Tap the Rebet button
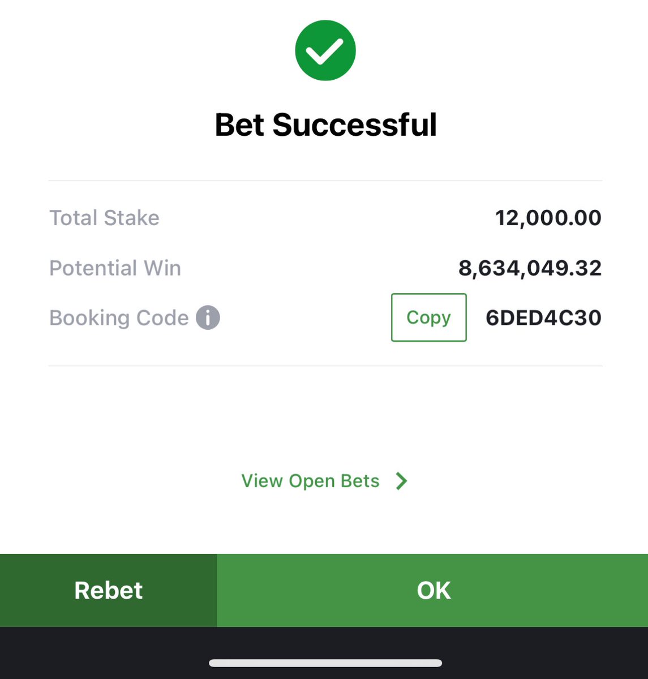Screen dimensions: 648x679 (108, 590)
